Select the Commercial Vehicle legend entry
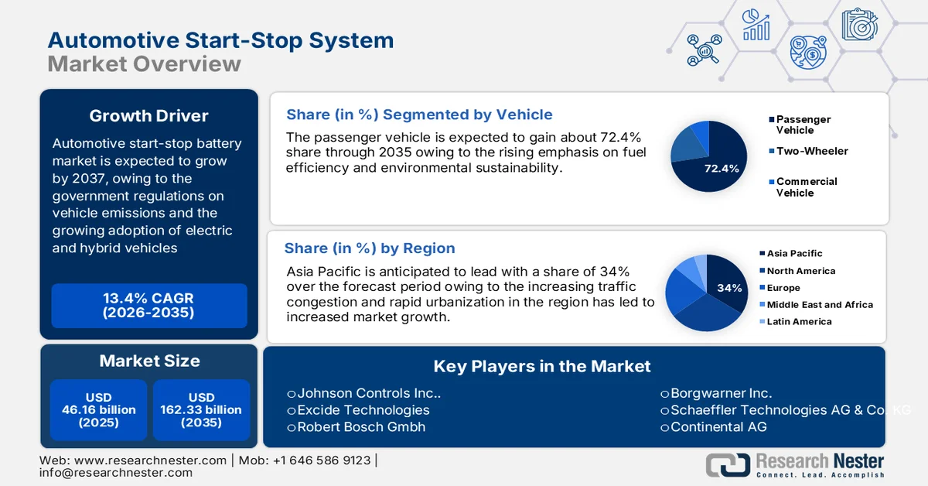The height and width of the screenshot is (486, 928). point(805,187)
